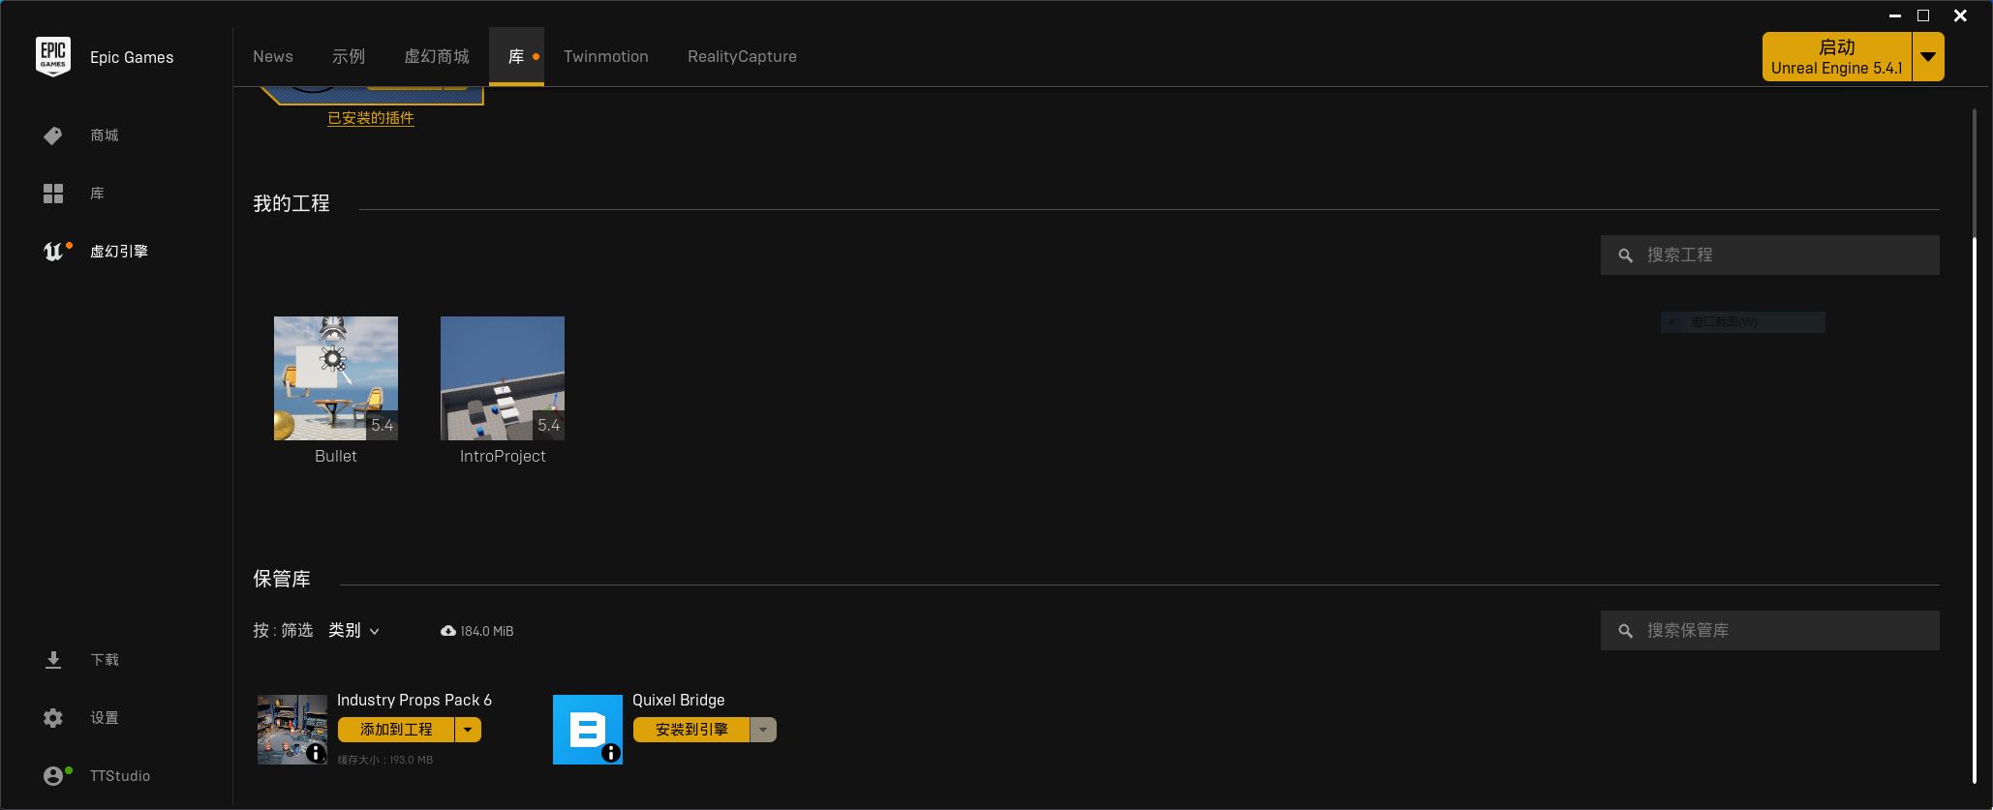1993x810 pixels.
Task: Open the 商城 store tag icon
Action: tap(53, 135)
